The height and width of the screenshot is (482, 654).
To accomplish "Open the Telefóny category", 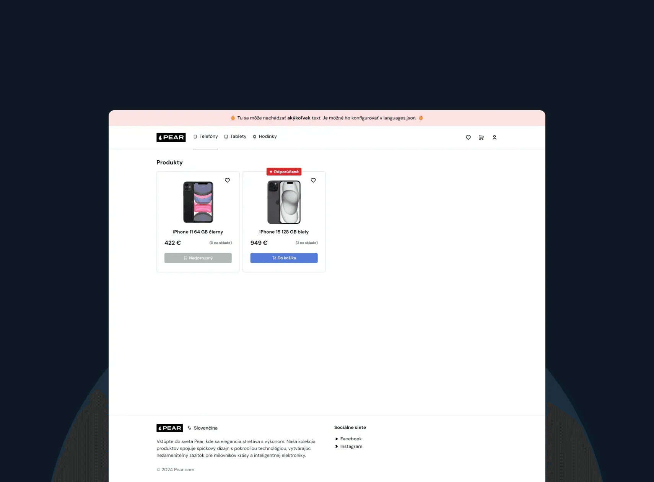I will coord(205,137).
